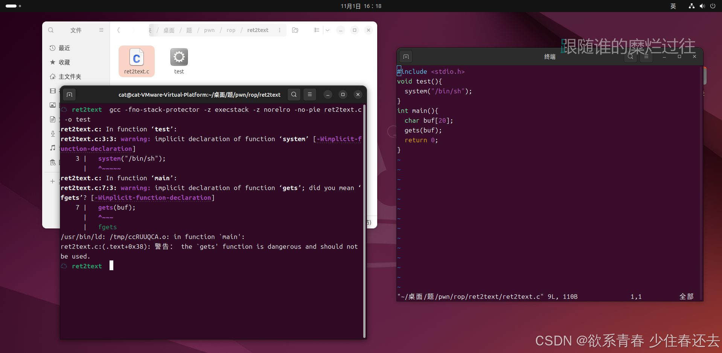Click the 'gets(buf);' line in vim
This screenshot has height=353, width=722.
[423, 130]
